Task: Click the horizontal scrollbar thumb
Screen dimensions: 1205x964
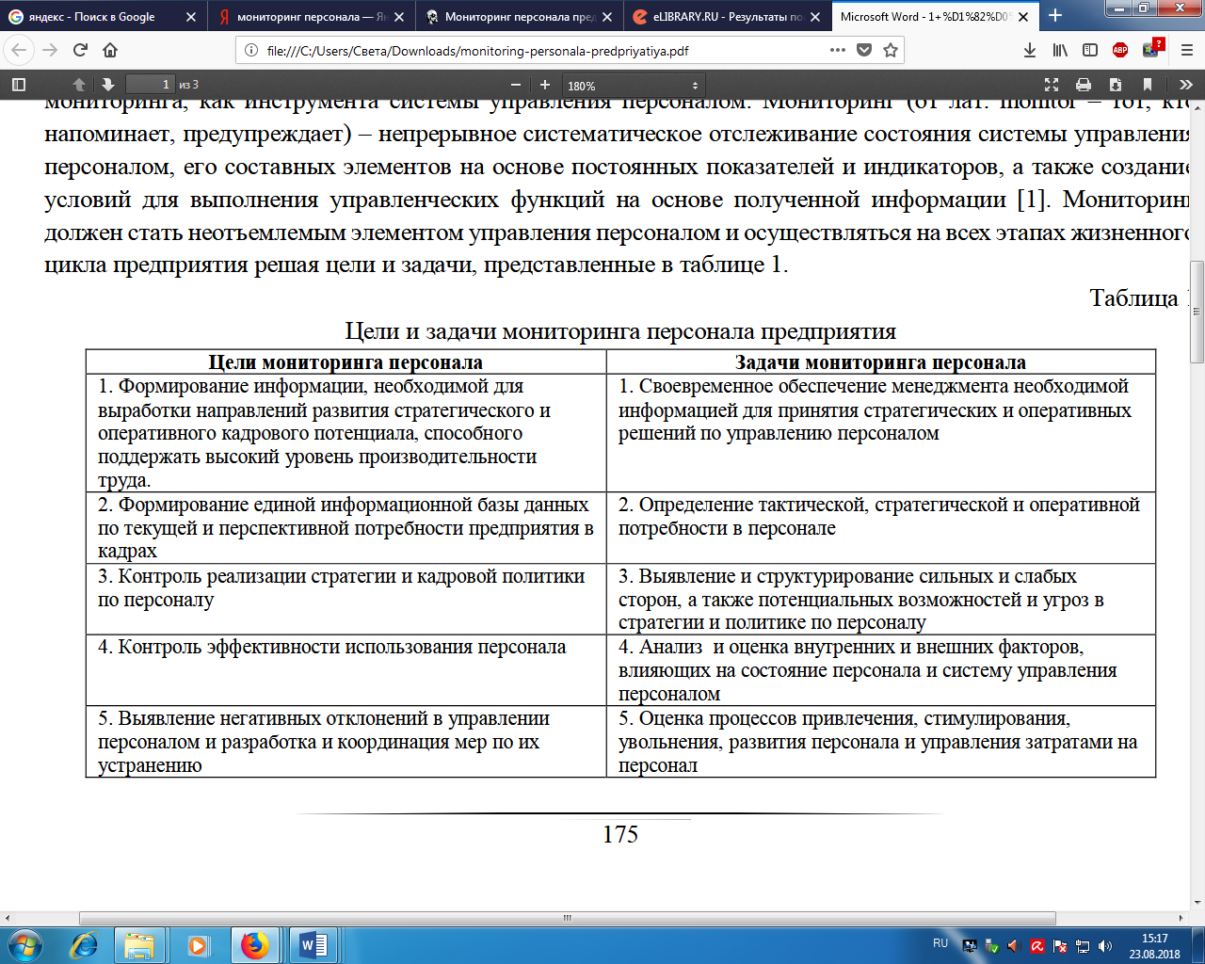Action: (x=567, y=918)
